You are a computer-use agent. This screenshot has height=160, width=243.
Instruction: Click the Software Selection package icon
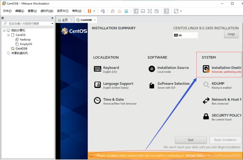152,85
